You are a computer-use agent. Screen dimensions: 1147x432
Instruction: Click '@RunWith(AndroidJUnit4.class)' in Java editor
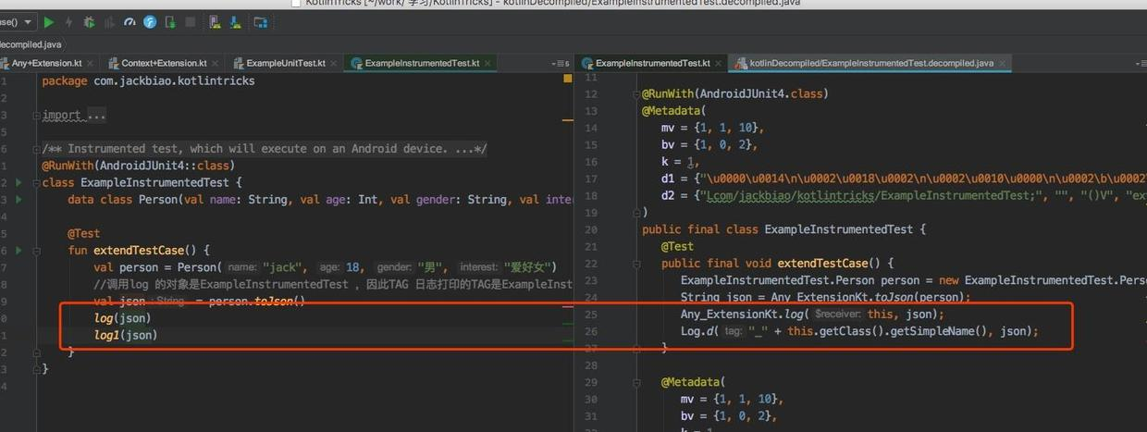pos(735,93)
